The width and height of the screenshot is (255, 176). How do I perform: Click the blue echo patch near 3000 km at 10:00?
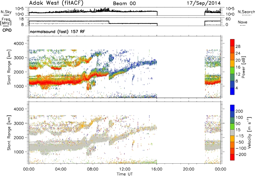pyautogui.click(x=111, y=58)
